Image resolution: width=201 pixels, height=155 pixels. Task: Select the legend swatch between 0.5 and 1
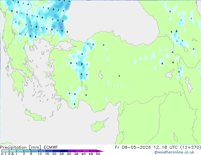pos(13,151)
